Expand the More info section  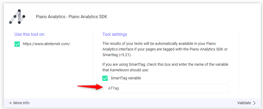(19, 103)
